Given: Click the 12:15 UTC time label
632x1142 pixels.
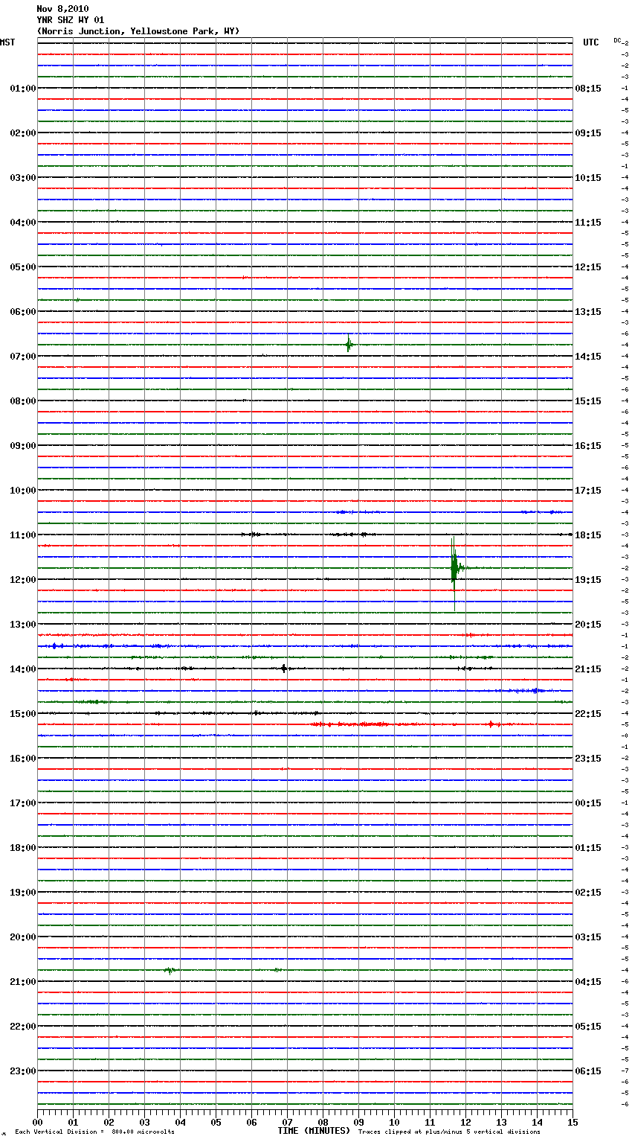Looking at the screenshot, I should tap(588, 267).
